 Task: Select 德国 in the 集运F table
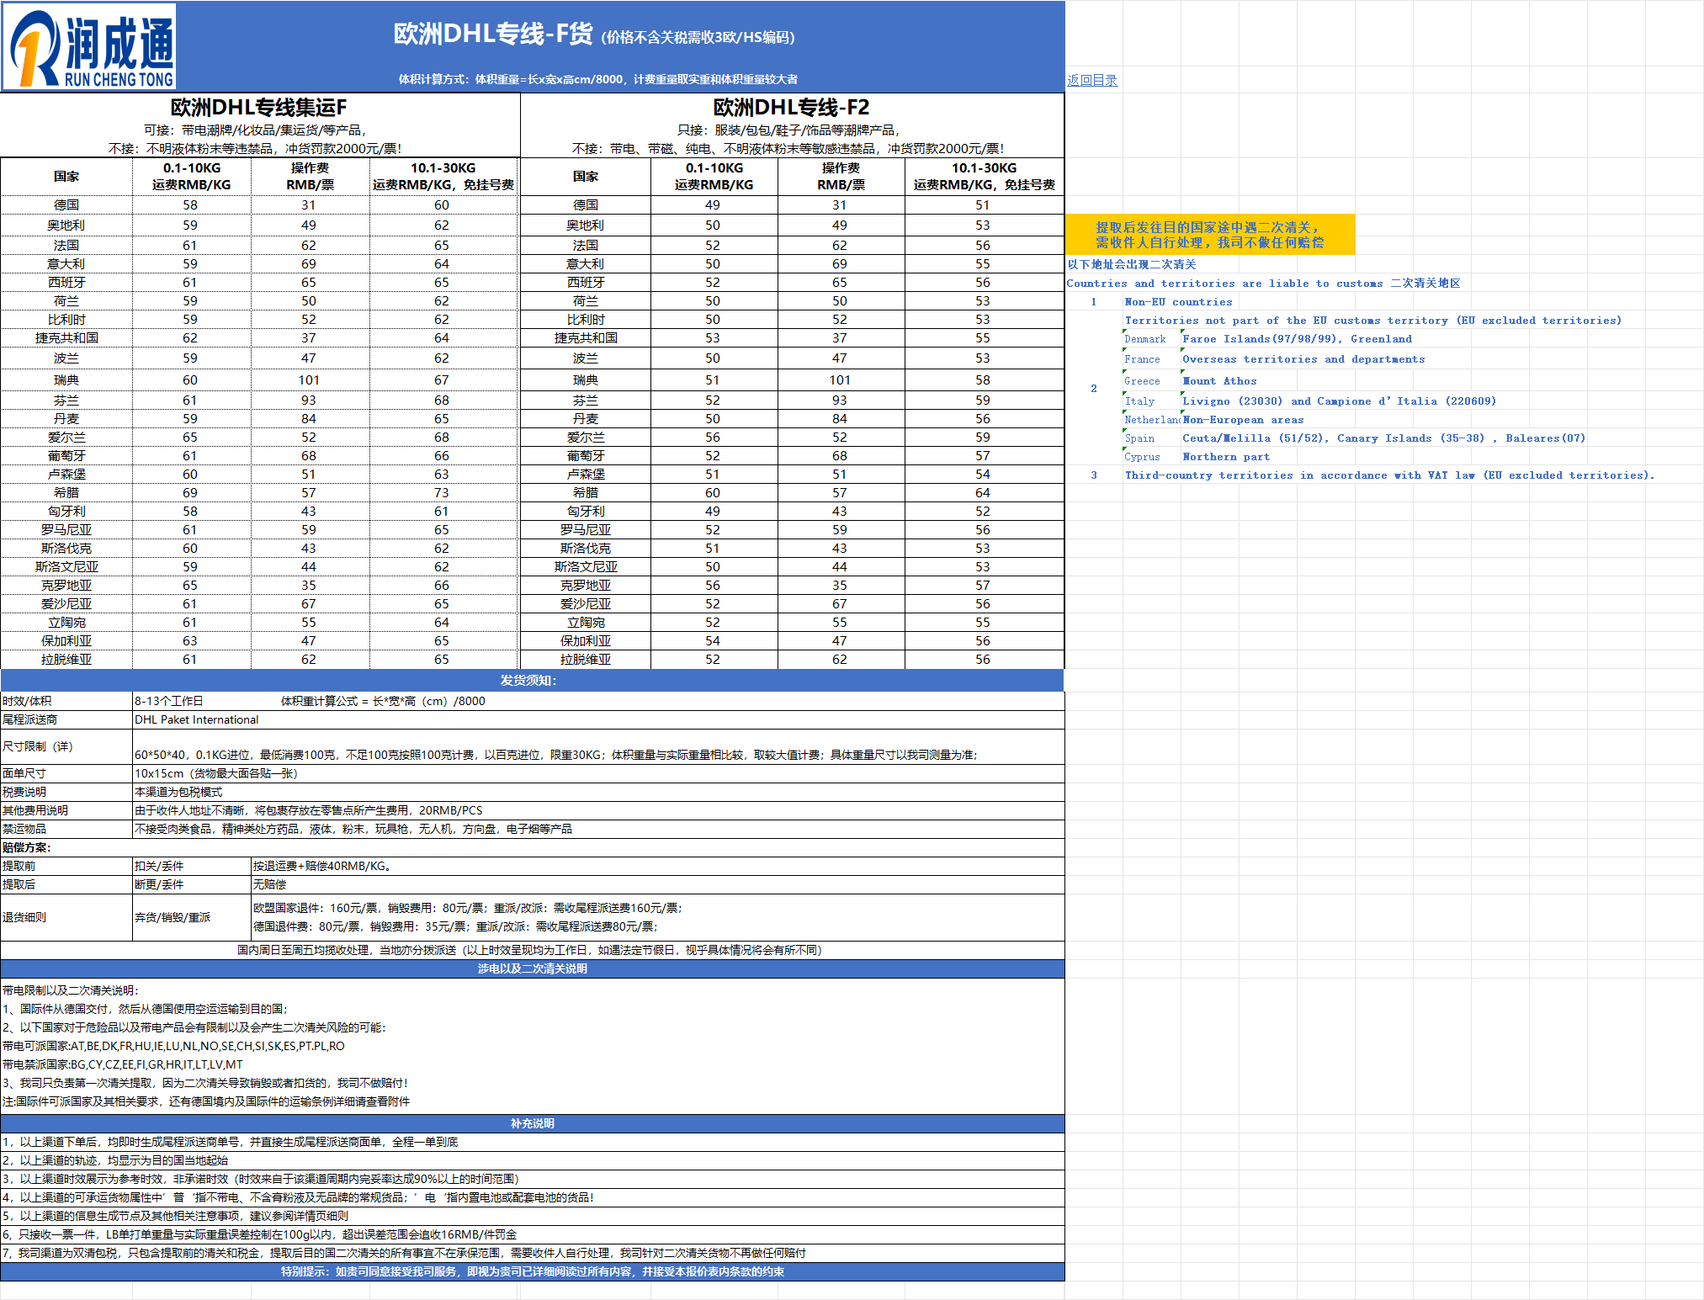point(66,205)
